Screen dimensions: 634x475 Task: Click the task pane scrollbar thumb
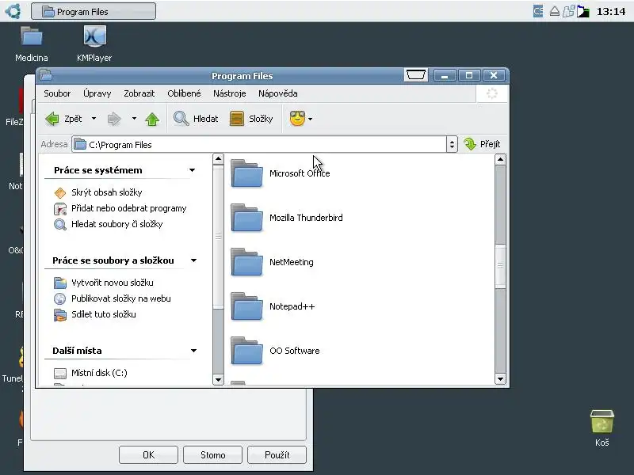(219, 237)
